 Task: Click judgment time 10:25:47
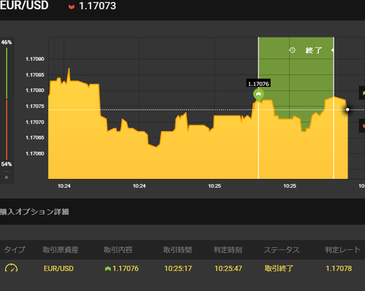click(228, 269)
